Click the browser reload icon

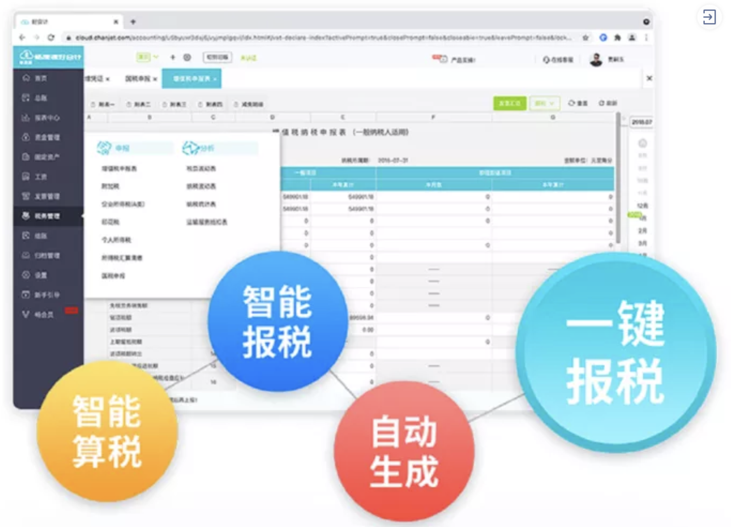51,37
